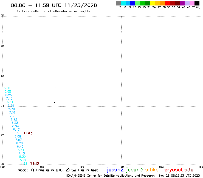203x178 pixels.
Task: Pick the purple swatch in the color scale
Action: (182, 3)
